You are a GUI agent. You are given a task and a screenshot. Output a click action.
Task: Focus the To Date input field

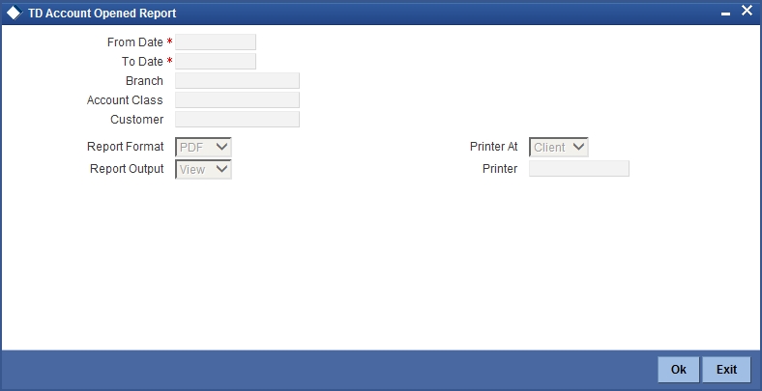click(x=216, y=62)
